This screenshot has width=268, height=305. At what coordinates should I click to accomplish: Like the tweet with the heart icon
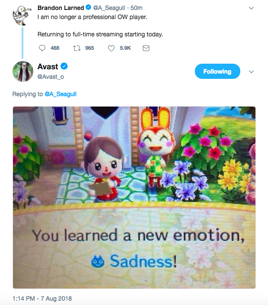pos(111,48)
